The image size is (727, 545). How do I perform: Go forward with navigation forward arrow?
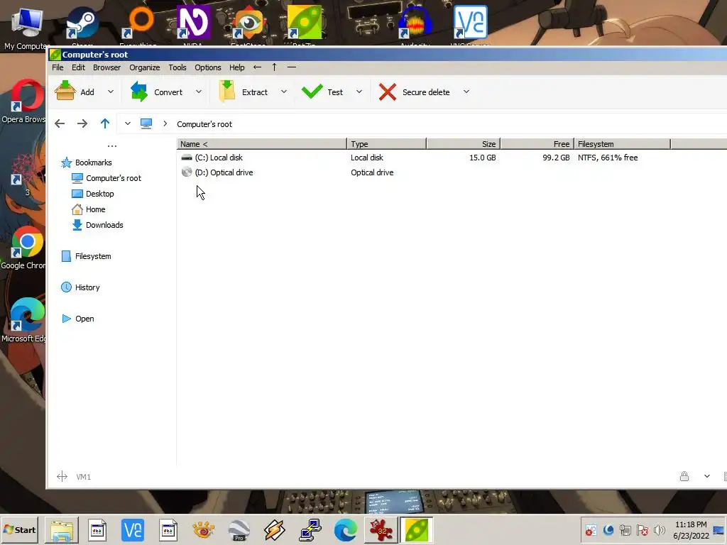click(82, 123)
